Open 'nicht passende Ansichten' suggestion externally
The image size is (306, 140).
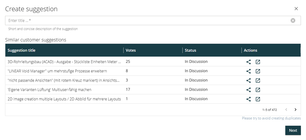(x=258, y=81)
